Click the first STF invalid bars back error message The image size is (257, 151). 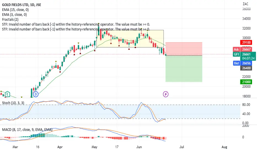(76, 24)
